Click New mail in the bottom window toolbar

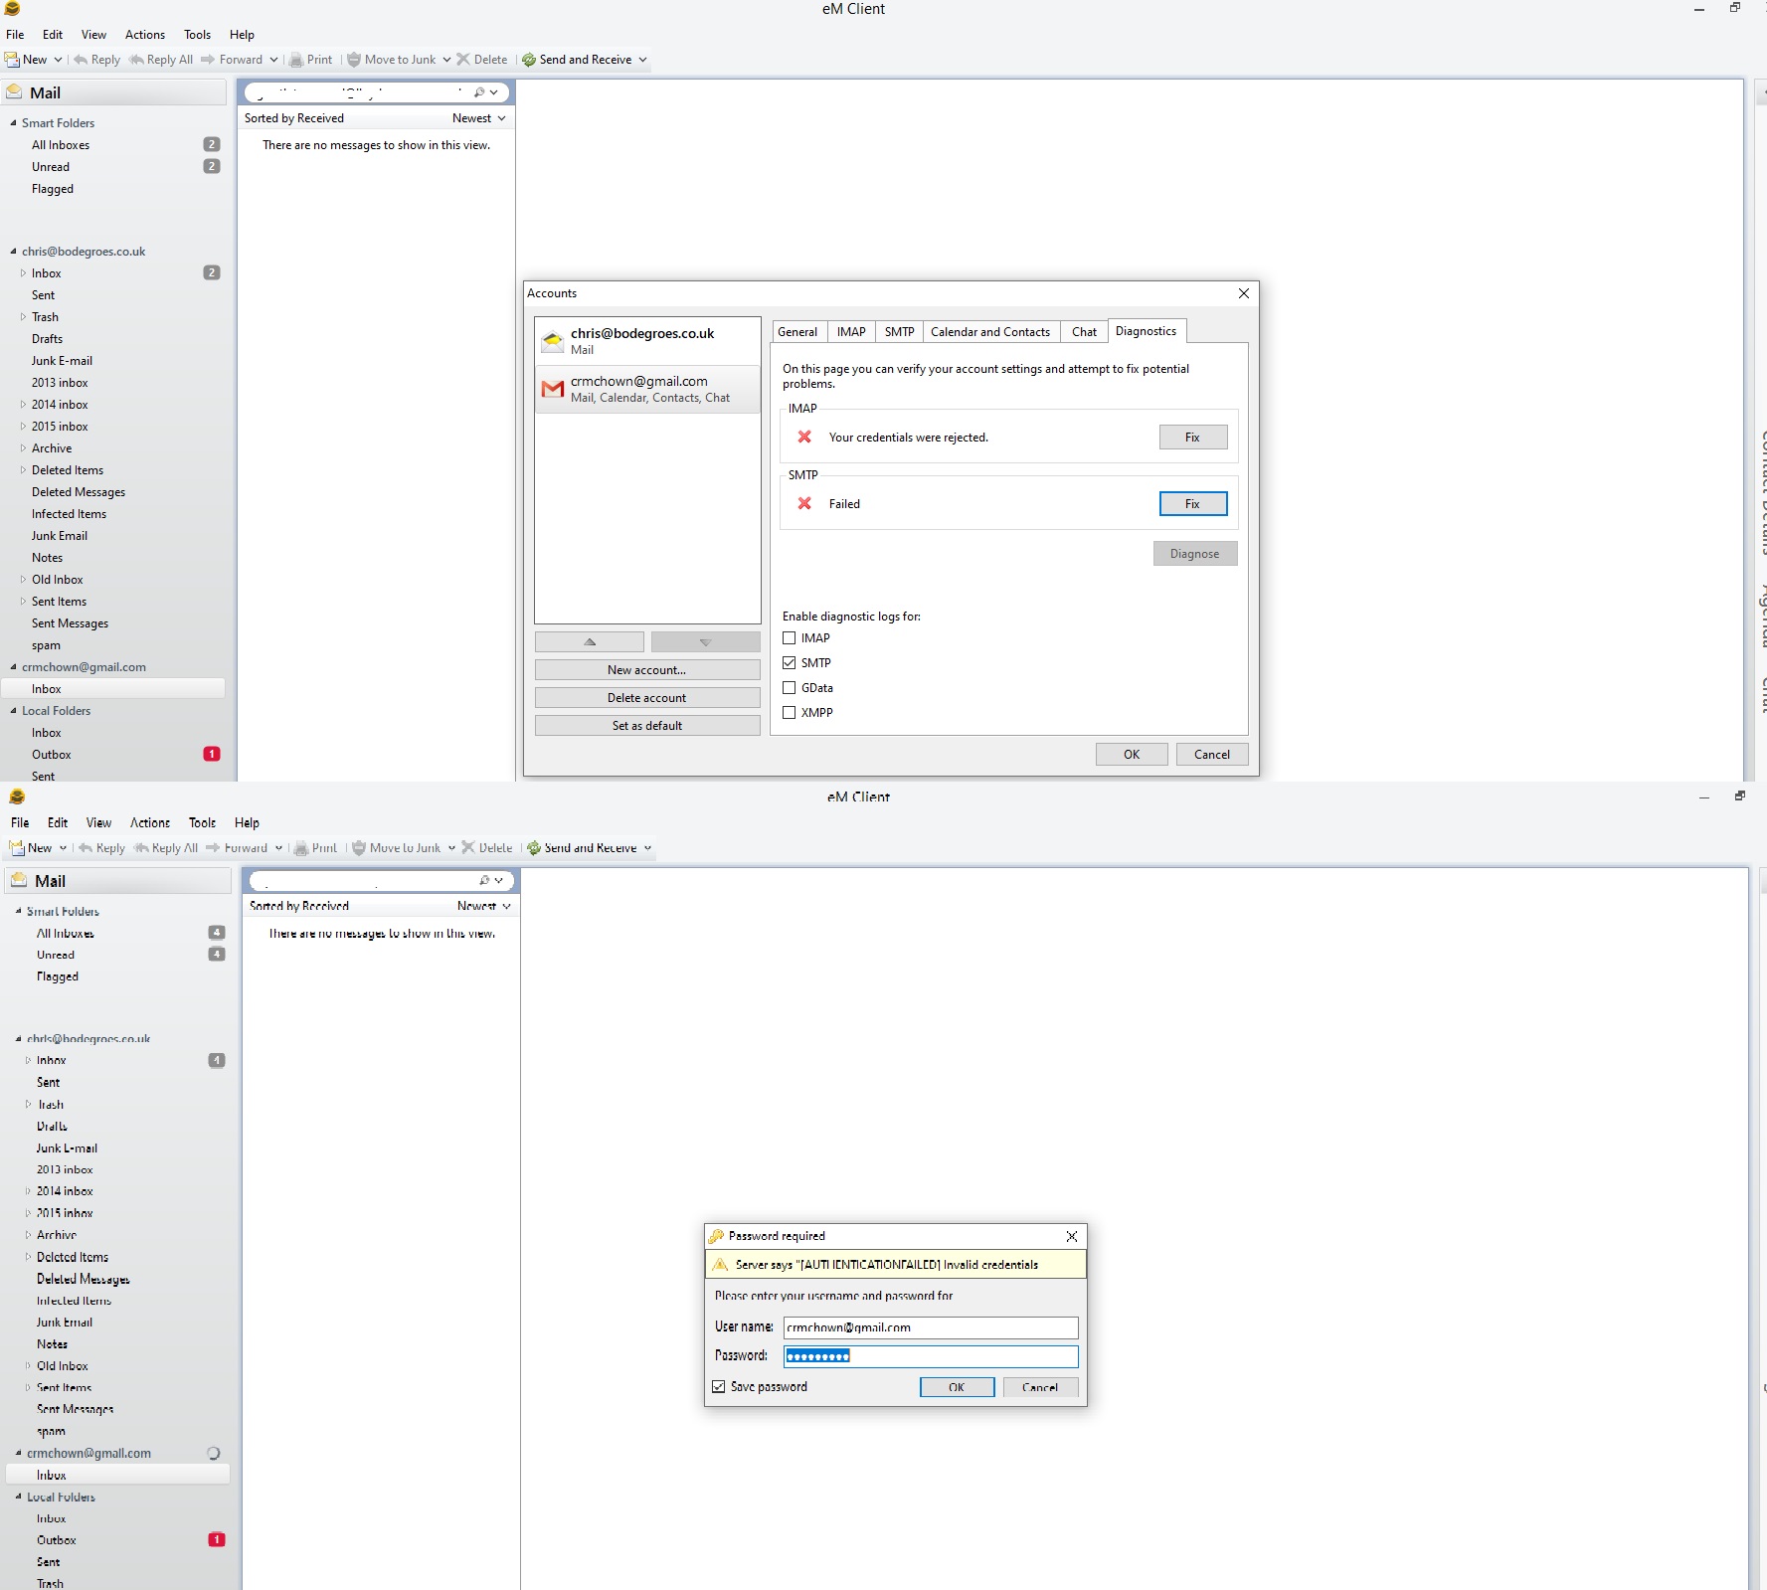click(31, 848)
